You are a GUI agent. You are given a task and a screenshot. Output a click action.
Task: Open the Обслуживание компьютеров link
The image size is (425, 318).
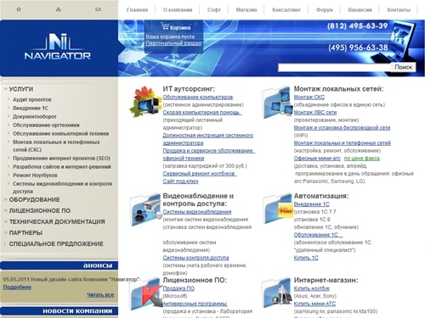tap(198, 97)
